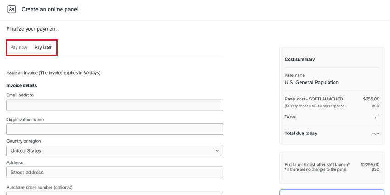Switch to the Pay now tab

point(19,47)
